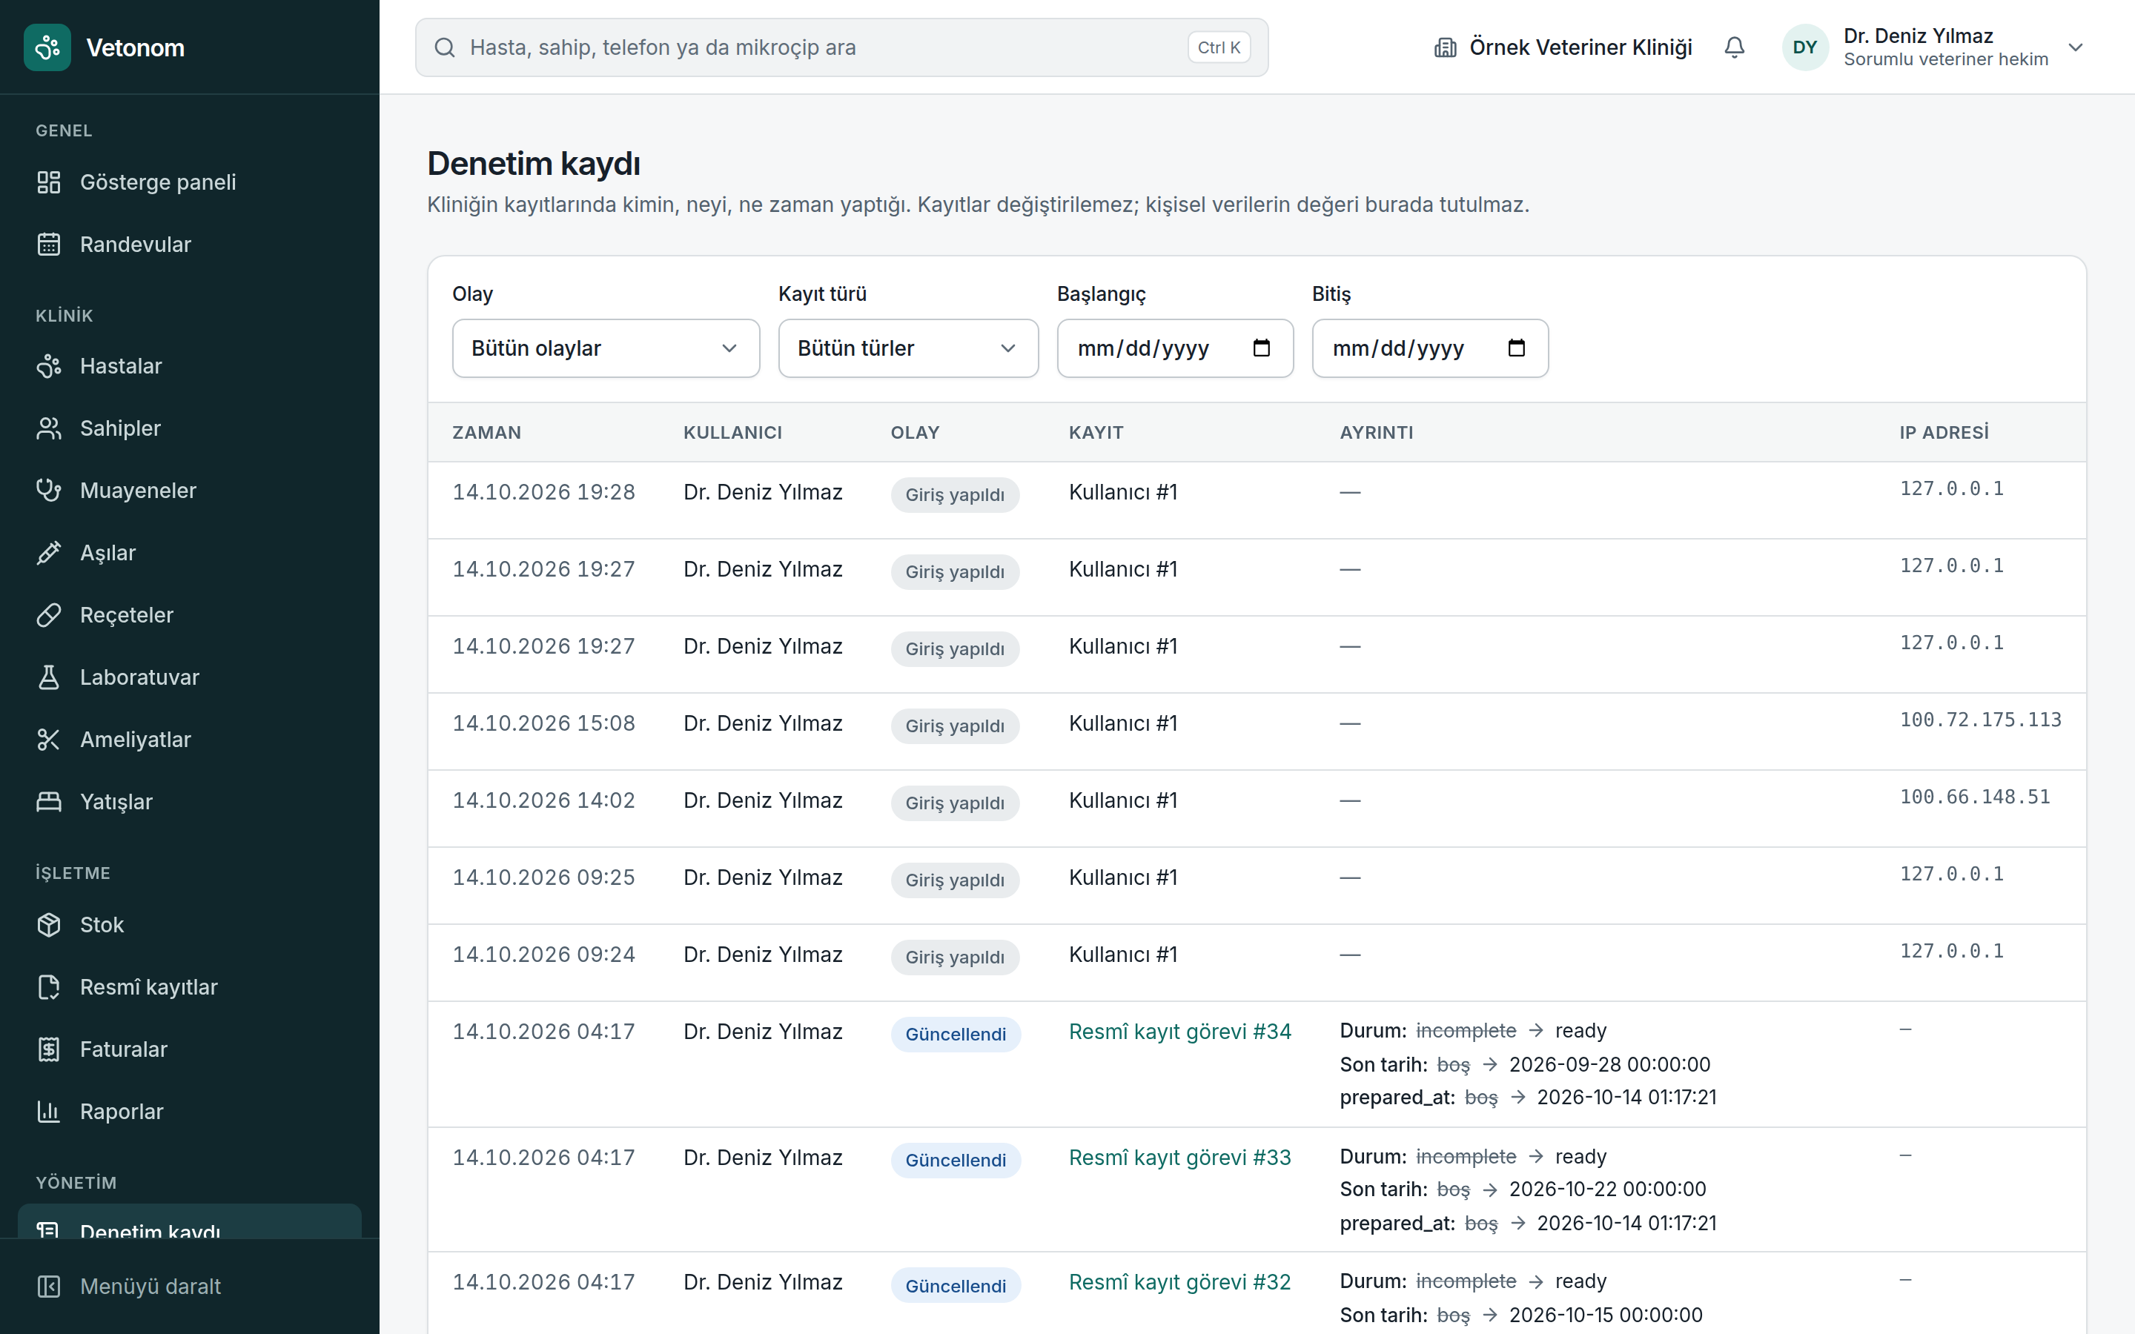
Task: Select Denetim kaydı menu item
Action: pos(190,1223)
